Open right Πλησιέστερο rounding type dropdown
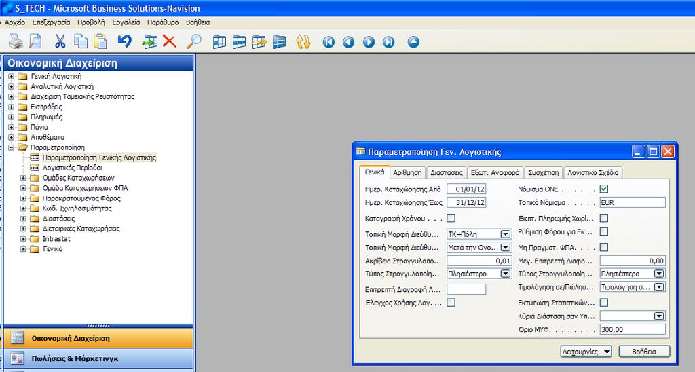 click(x=659, y=274)
